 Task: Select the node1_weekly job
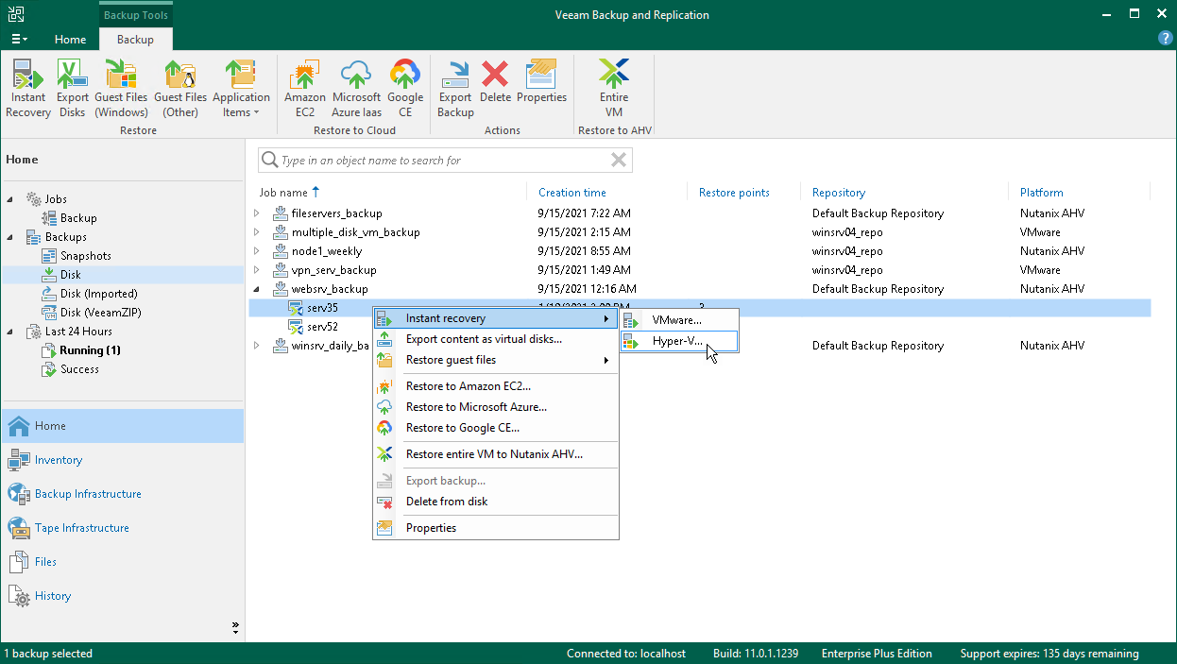(327, 251)
